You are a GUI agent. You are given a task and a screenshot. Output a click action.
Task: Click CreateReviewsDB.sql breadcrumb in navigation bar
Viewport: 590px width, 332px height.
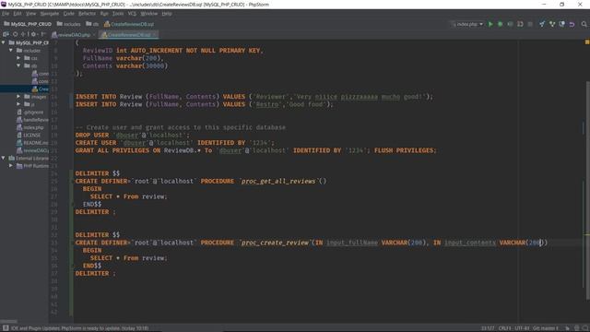tap(129, 24)
